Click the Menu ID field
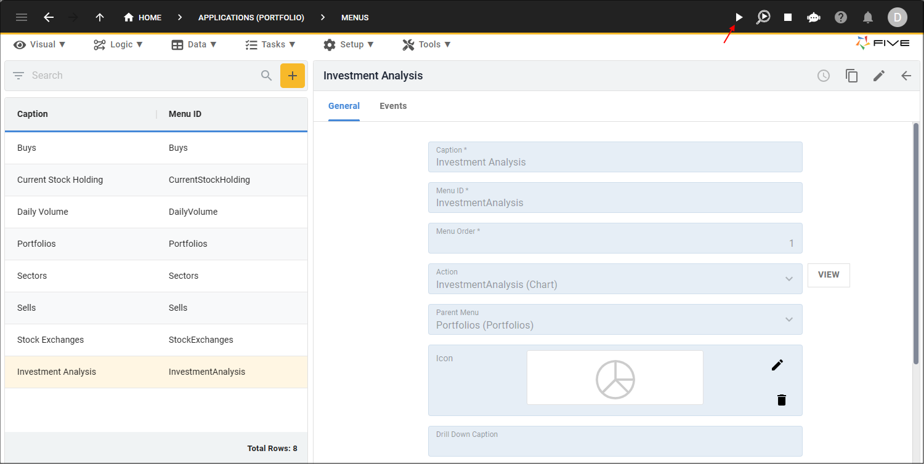 click(615, 198)
